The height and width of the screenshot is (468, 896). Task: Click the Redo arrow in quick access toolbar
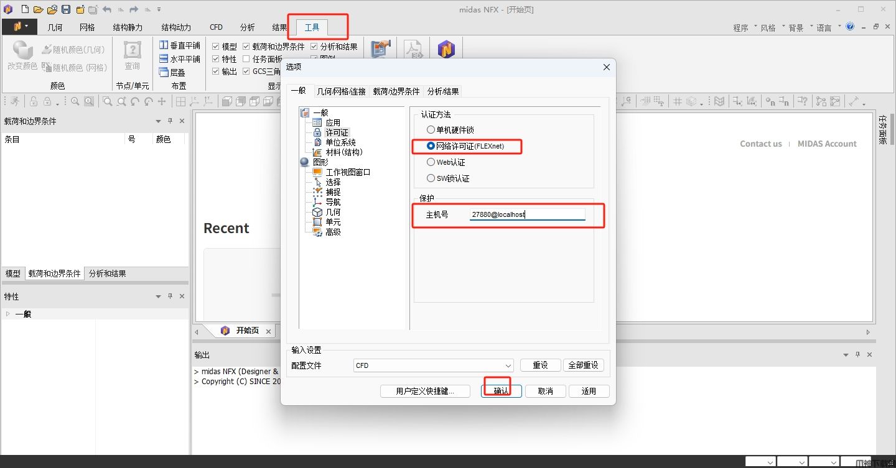(x=133, y=9)
